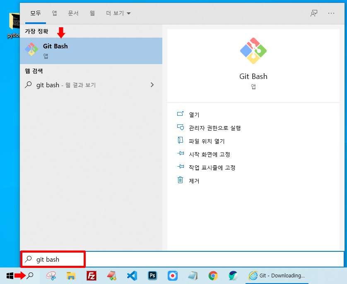Click the Git Bash icon in results list
Screen dimensions: 347x284
click(x=31, y=49)
